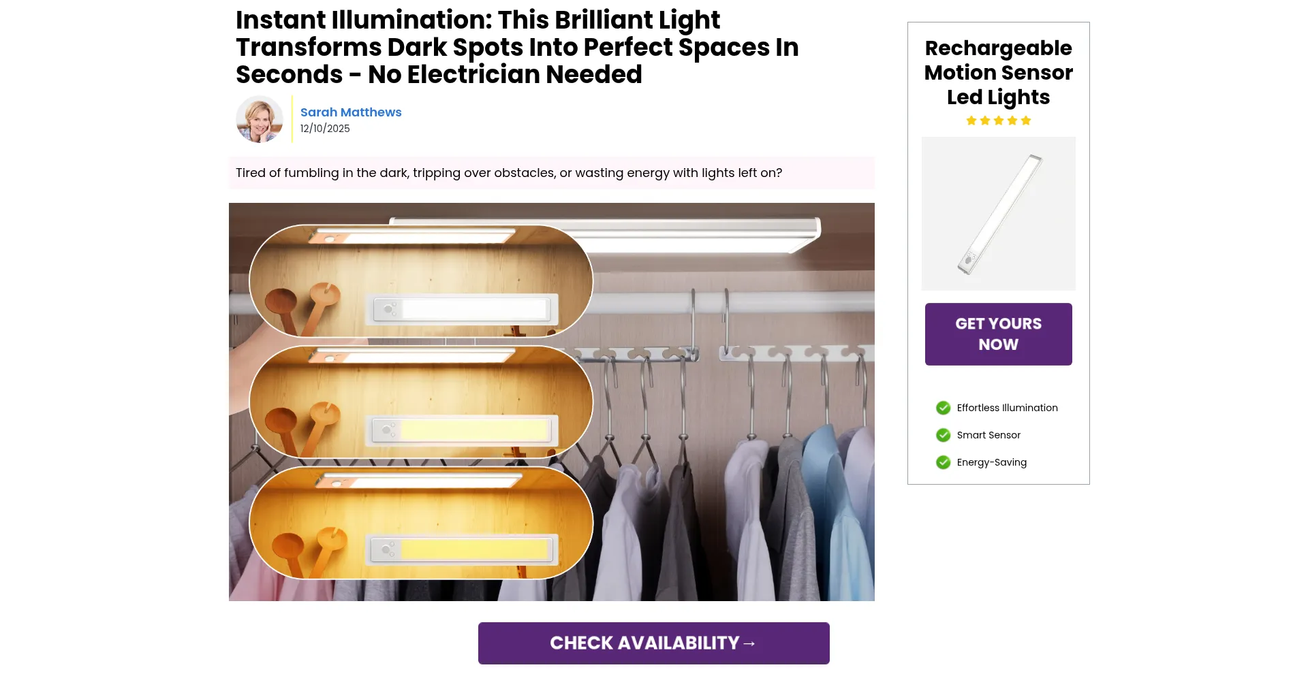This screenshot has height=676, width=1308.
Task: Click the Energy-Saving feature text
Action: [x=991, y=462]
